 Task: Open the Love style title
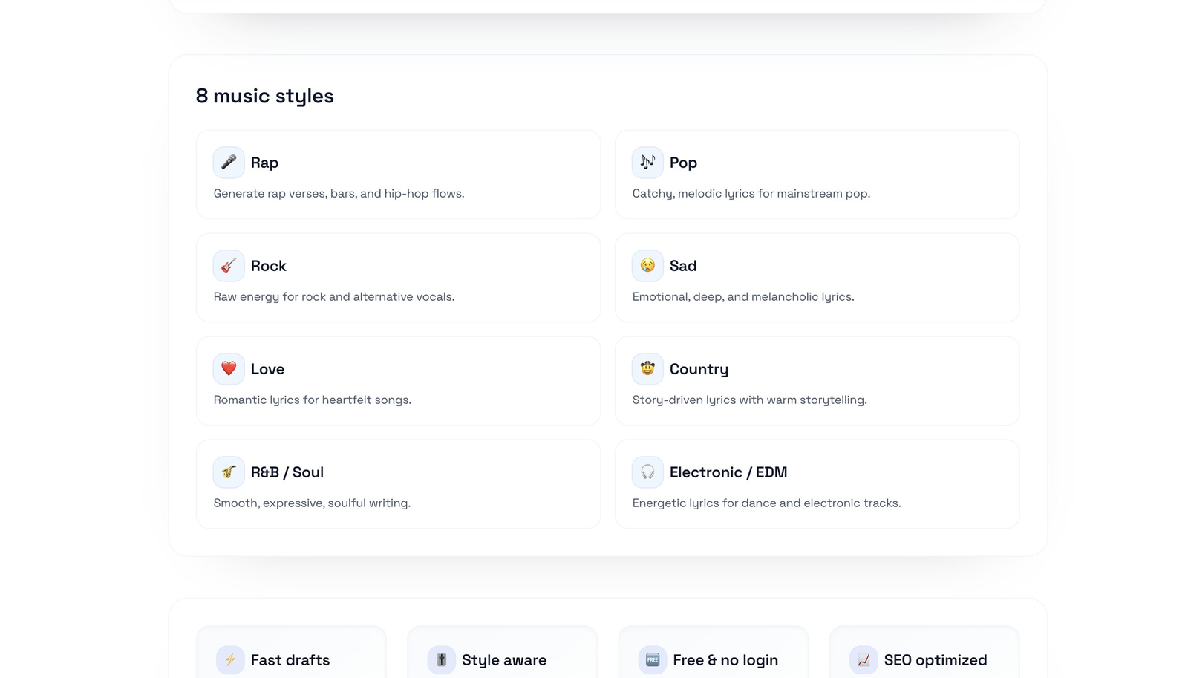[x=267, y=369]
